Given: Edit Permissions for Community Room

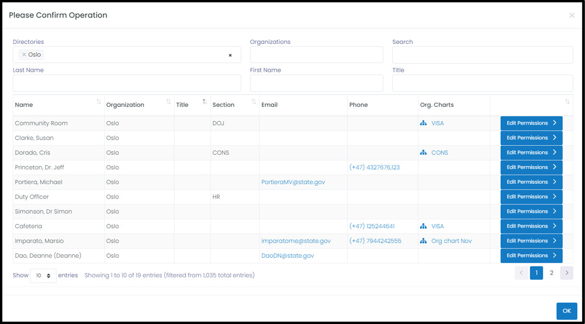Looking at the screenshot, I should (x=531, y=123).
